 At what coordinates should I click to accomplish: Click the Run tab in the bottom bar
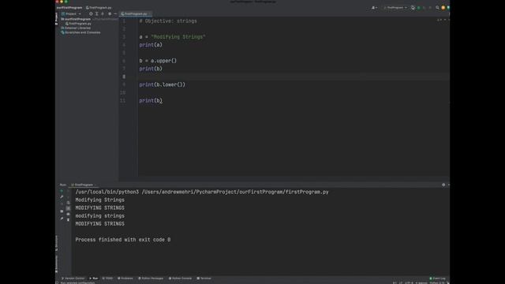point(94,278)
